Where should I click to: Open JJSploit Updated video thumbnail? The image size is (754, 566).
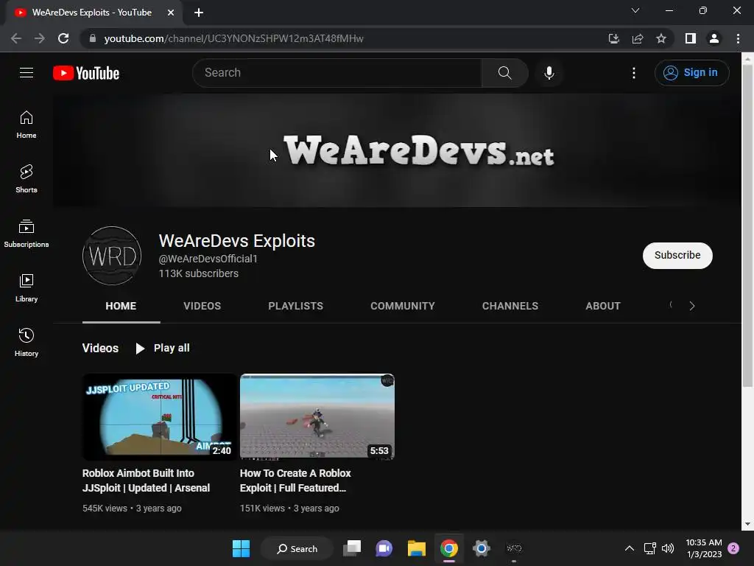coord(159,416)
